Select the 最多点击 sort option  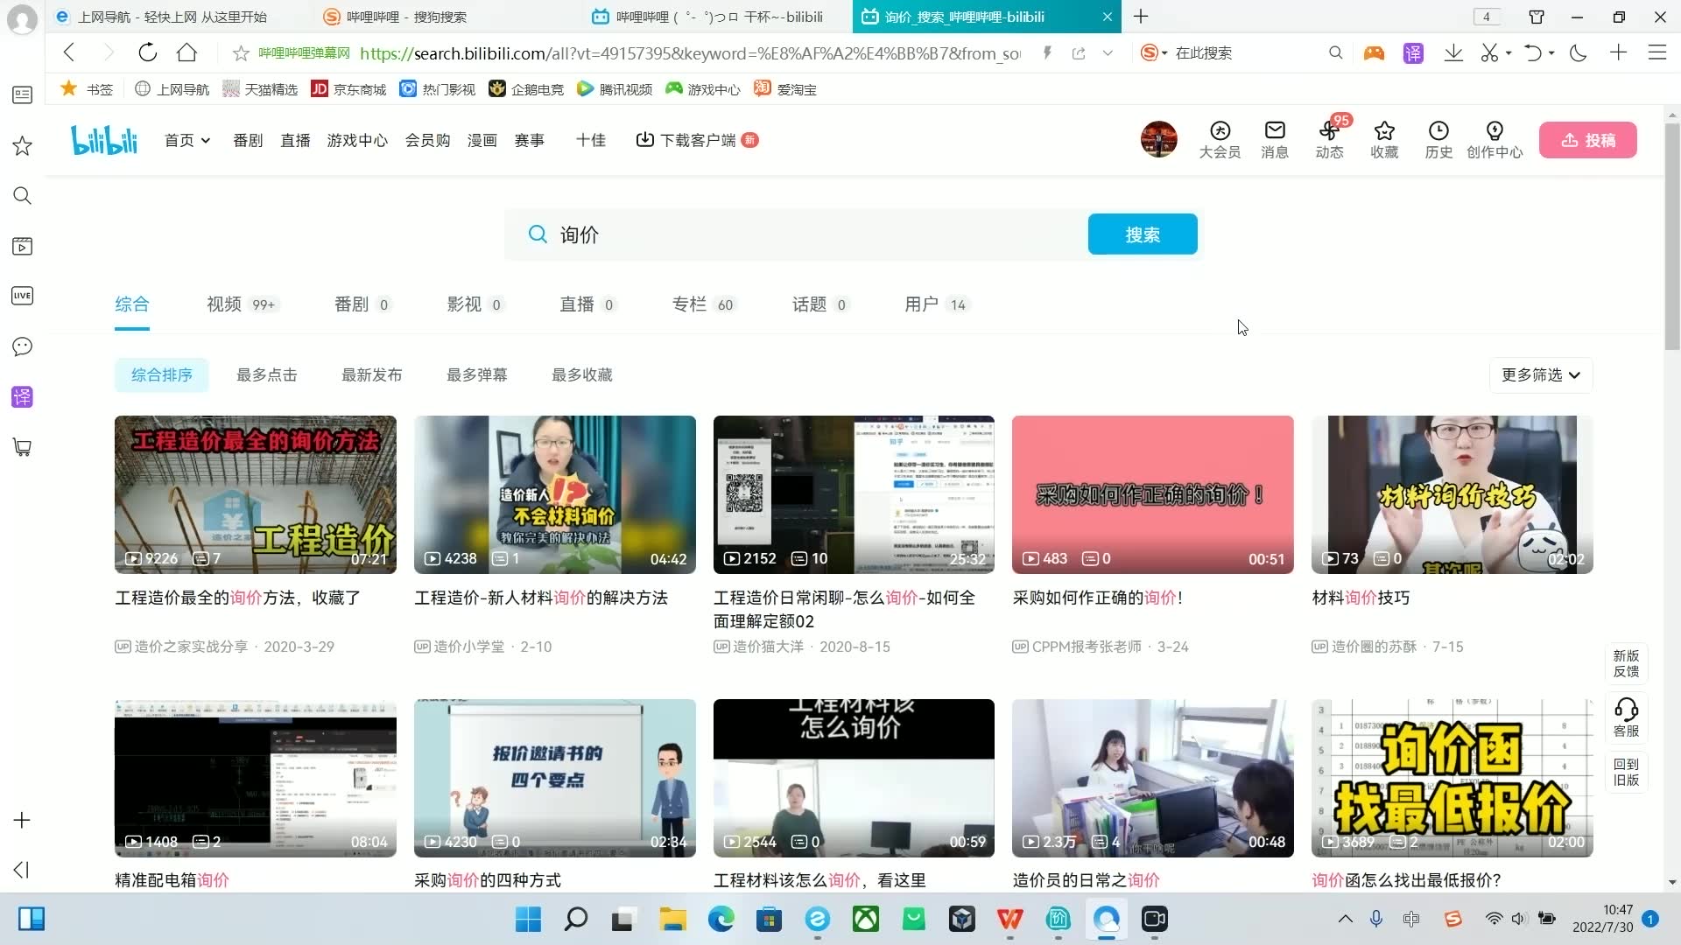pyautogui.click(x=266, y=374)
